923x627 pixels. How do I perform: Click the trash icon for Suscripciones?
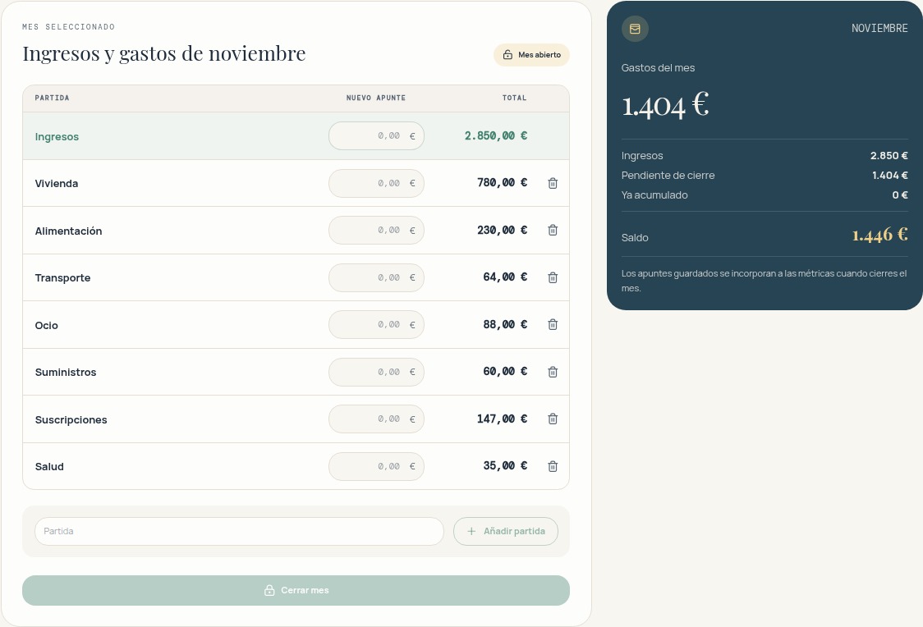(x=553, y=419)
